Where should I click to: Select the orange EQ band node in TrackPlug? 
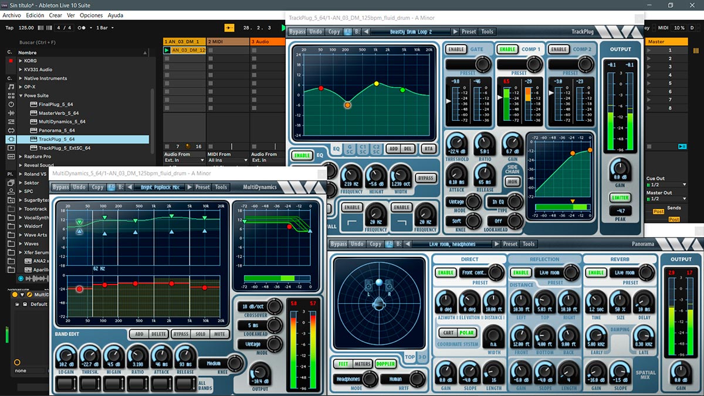[x=347, y=105]
